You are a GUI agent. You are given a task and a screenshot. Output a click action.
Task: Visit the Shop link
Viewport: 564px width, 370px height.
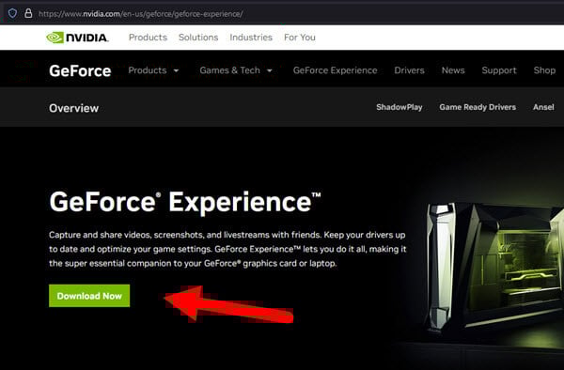(544, 70)
